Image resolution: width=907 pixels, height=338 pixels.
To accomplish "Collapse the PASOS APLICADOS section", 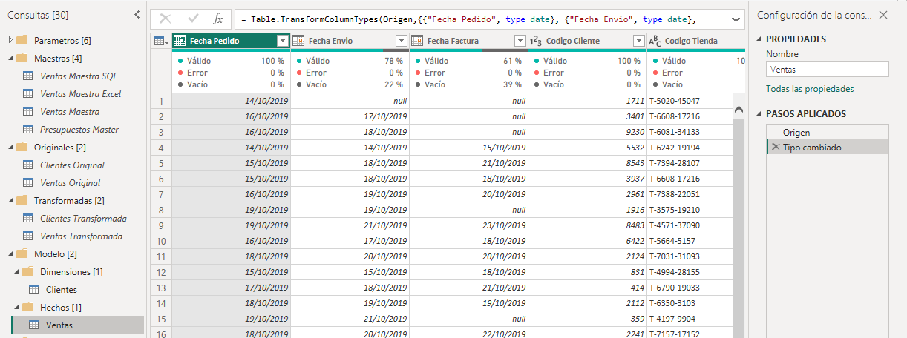I will click(x=760, y=114).
